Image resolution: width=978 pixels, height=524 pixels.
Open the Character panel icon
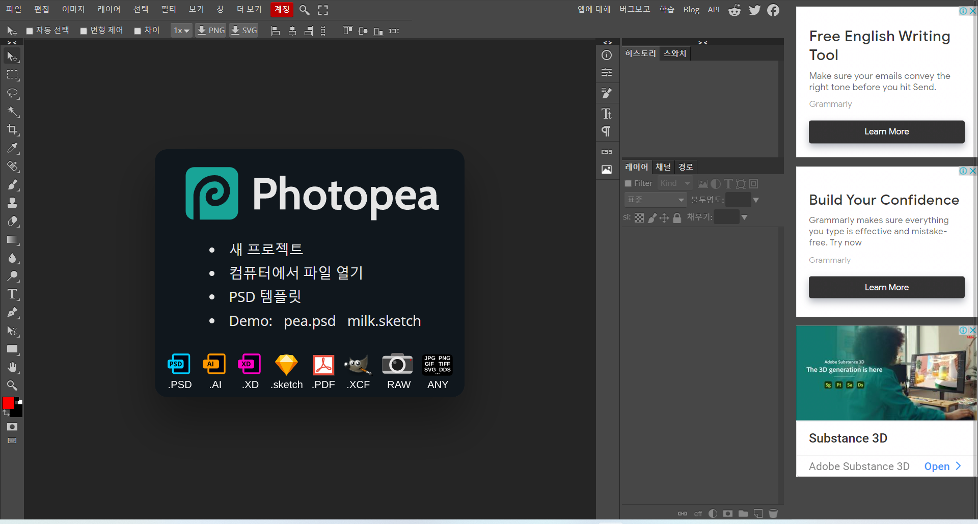tap(607, 114)
